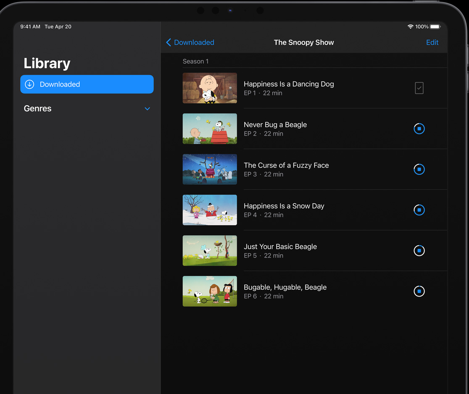Stop download of Never Bug a Beagle

(419, 129)
